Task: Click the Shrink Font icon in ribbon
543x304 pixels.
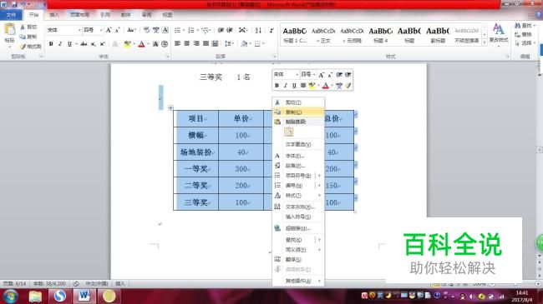Action: tap(118, 30)
